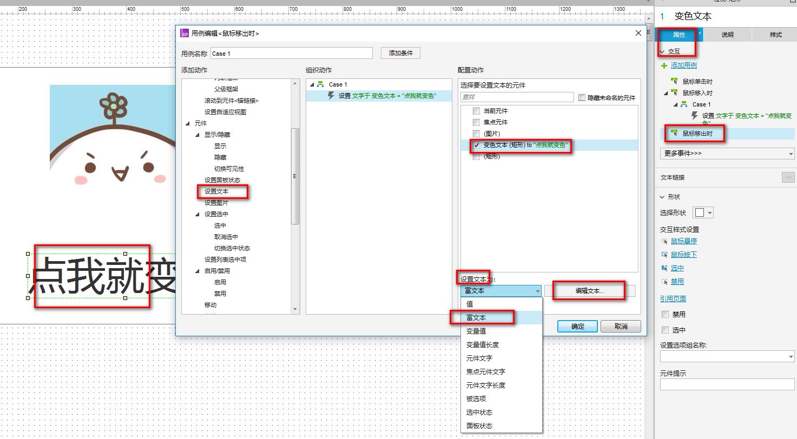The width and height of the screenshot is (797, 439).
Task: Click the 添加条件 button
Action: tap(401, 53)
